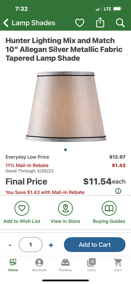Tap the heart favorite icon in header

80,23
